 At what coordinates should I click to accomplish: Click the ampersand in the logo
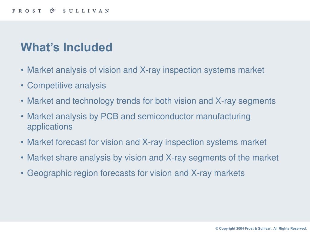pos(52,11)
